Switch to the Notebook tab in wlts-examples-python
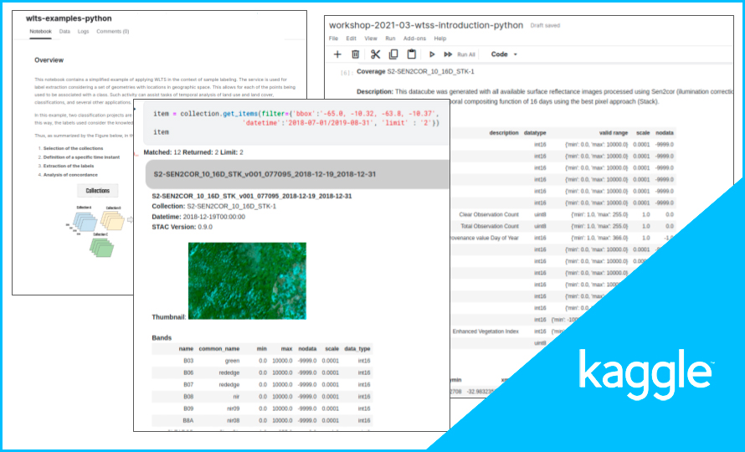Screen dimensions: 745x452 tap(40, 31)
